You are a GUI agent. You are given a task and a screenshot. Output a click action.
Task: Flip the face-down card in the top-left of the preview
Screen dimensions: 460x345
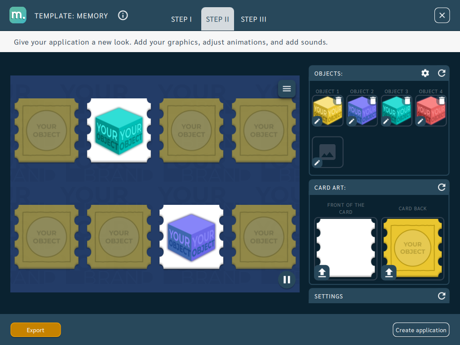click(x=46, y=131)
